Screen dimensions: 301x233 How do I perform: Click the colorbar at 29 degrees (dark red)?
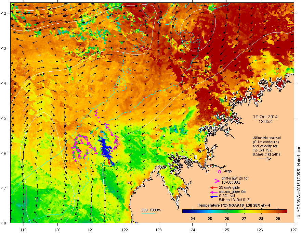[x=278, y=211]
